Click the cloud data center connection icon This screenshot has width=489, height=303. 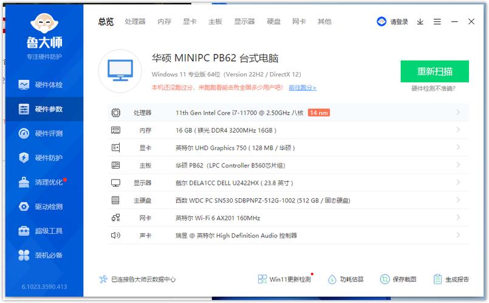tap(103, 279)
